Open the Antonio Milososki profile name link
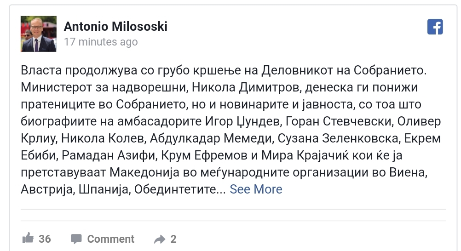Viewport: 461px width, 251px height. pyautogui.click(x=115, y=27)
